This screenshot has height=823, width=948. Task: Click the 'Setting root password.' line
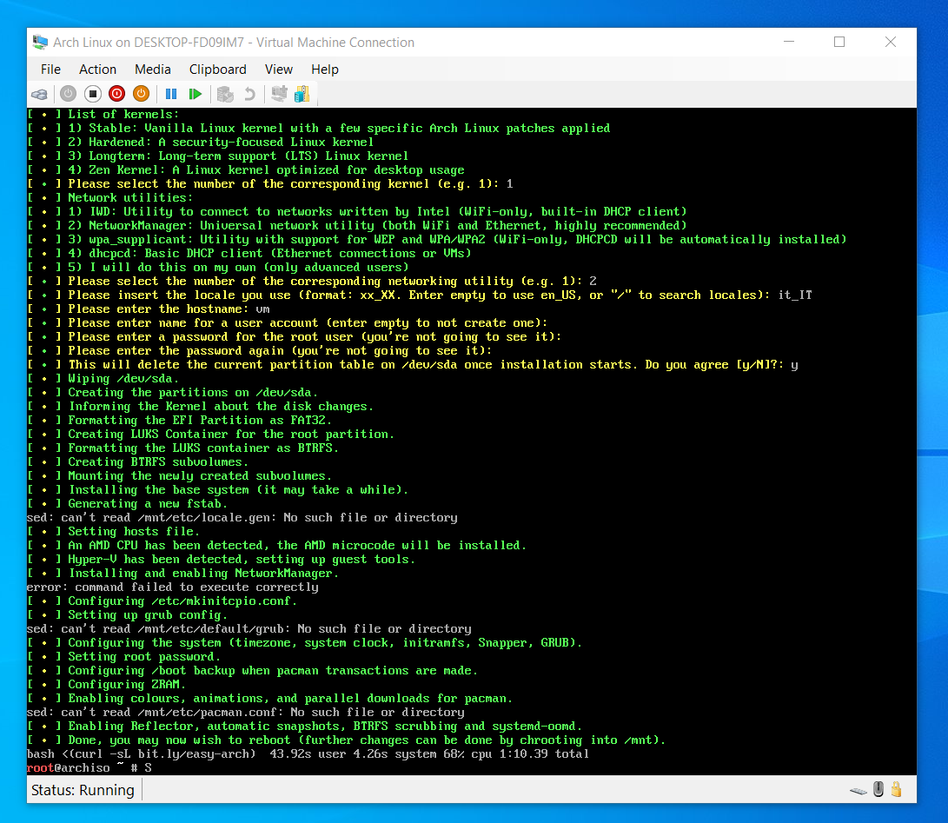coord(123,657)
